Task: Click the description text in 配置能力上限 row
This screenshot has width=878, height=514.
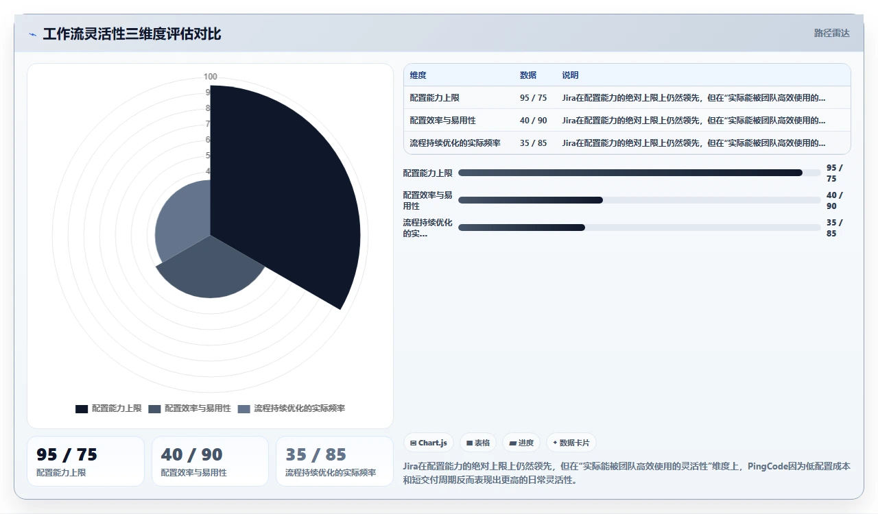Action: [693, 98]
